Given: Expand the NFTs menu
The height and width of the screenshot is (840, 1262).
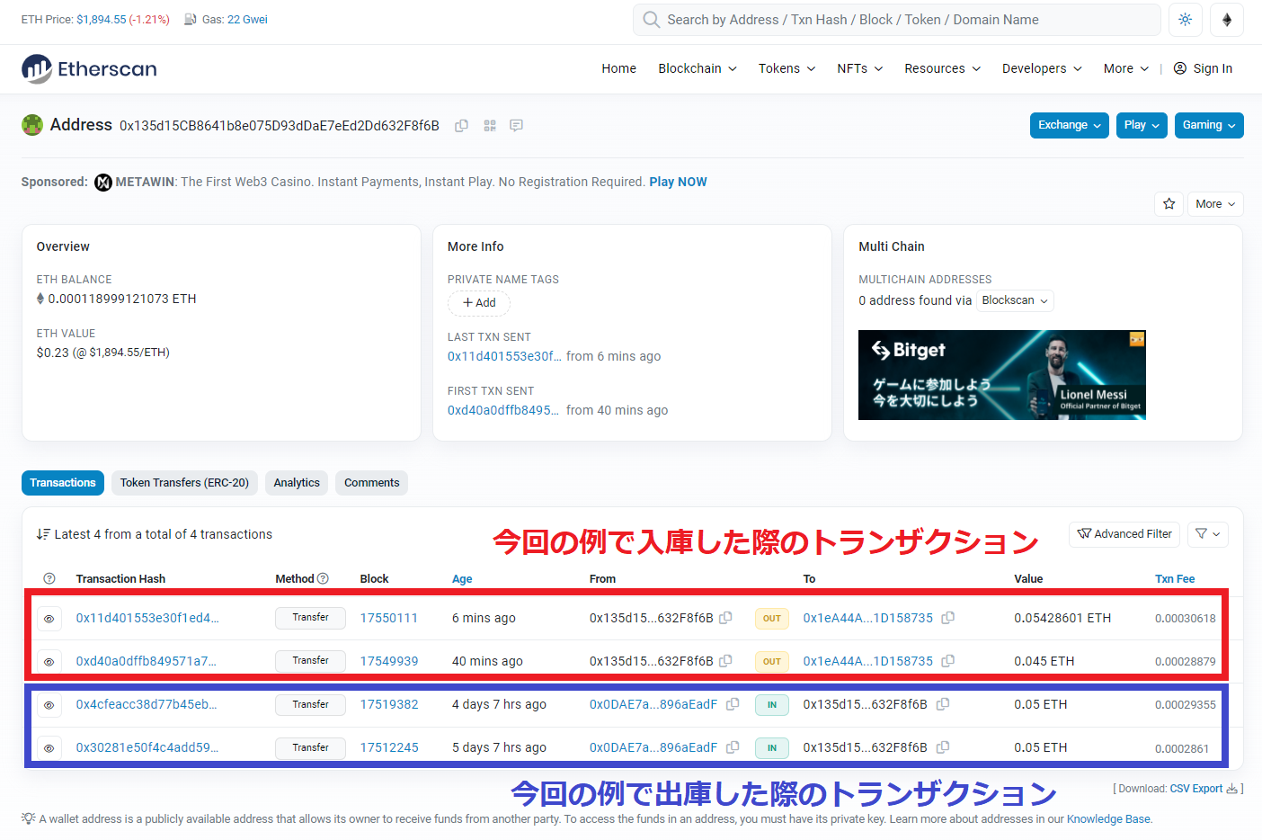Looking at the screenshot, I should tap(860, 68).
